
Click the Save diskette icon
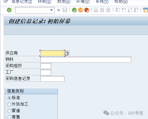pyautogui.click(x=65, y=10)
